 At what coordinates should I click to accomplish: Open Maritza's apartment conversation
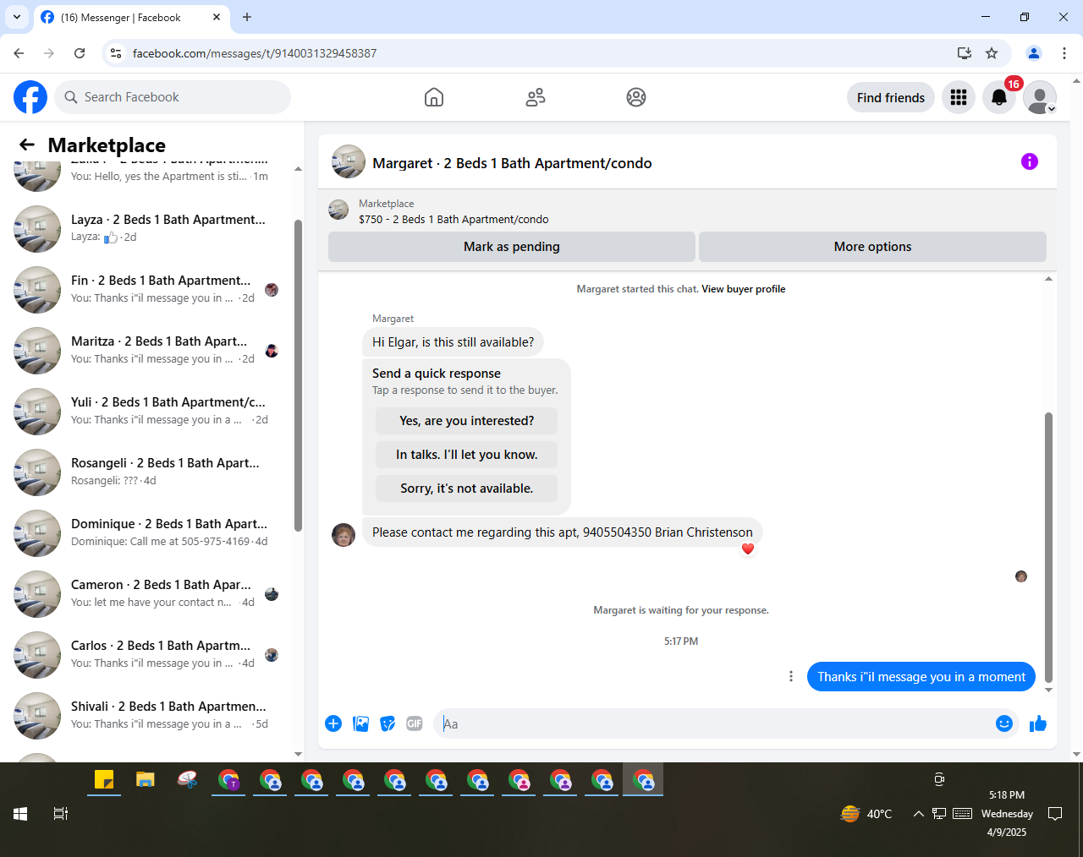149,350
